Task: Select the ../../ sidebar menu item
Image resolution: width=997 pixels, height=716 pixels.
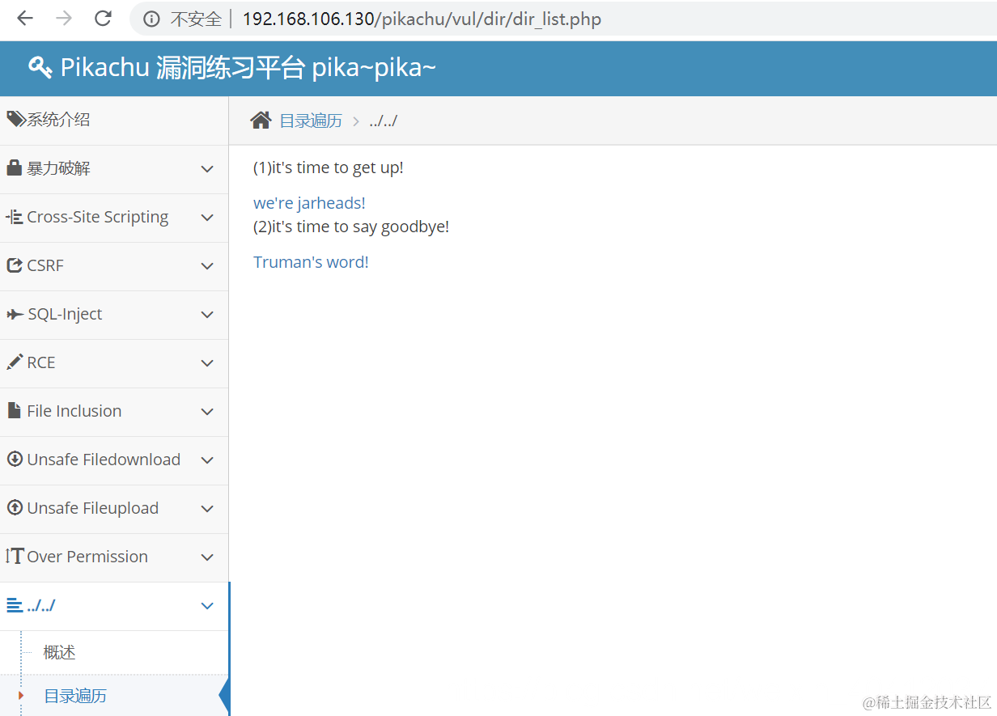Action: pos(41,605)
